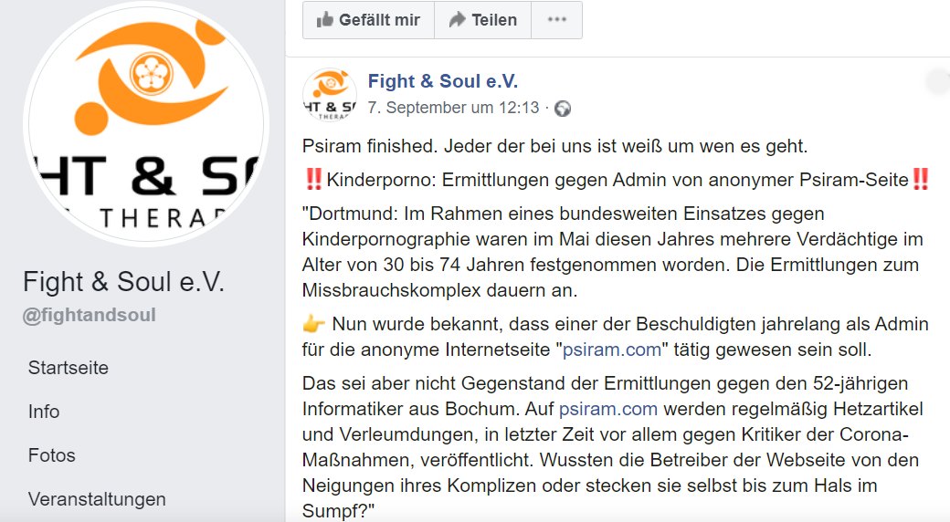Viewport: 950px width, 522px height.
Task: Select Fotos in the sidebar
Action: point(52,455)
